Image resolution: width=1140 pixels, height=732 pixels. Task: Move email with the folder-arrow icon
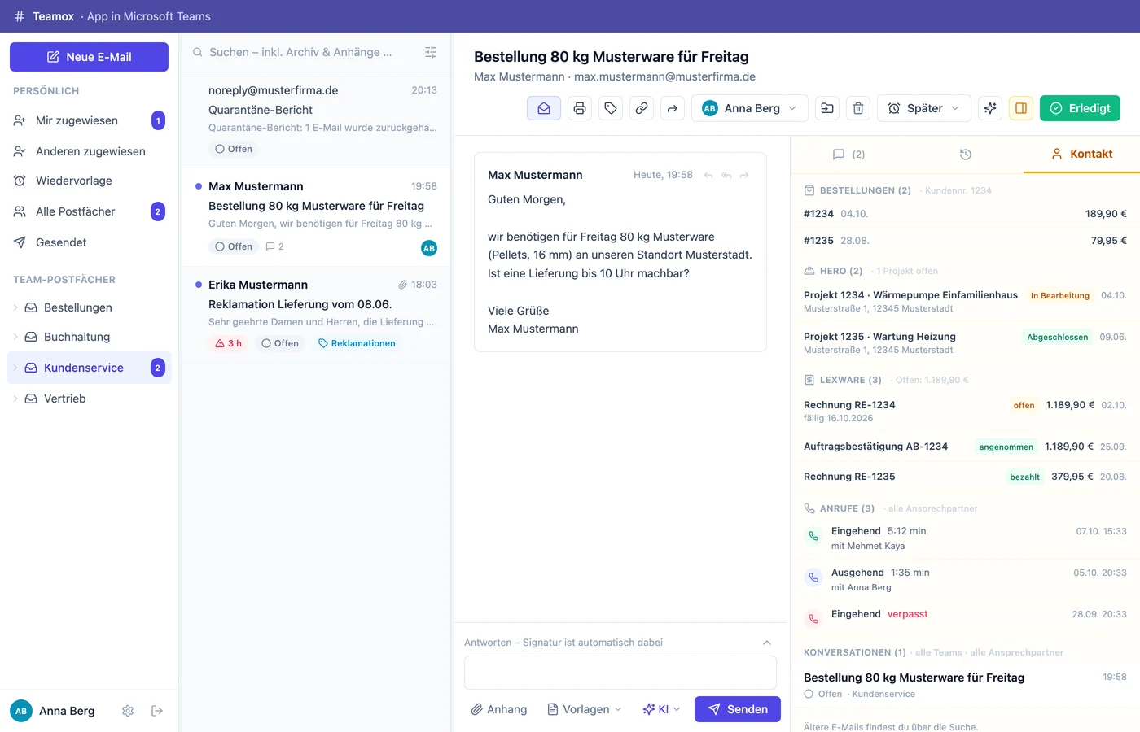click(x=827, y=108)
